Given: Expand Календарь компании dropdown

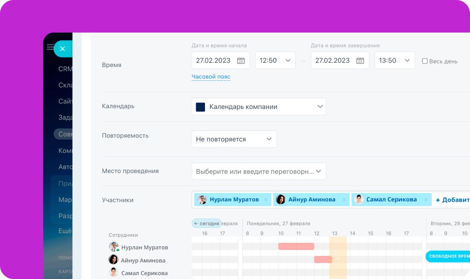Looking at the screenshot, I should [x=258, y=107].
